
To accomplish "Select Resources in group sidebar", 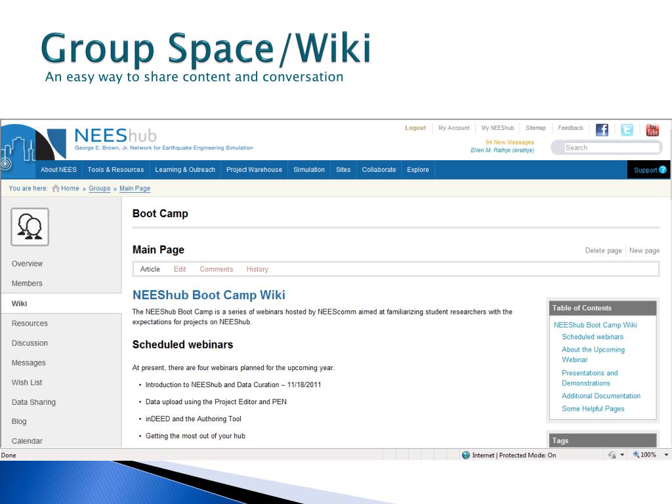I will click(x=30, y=323).
